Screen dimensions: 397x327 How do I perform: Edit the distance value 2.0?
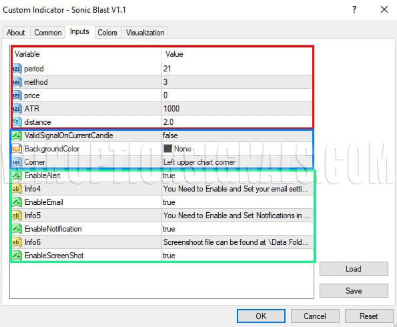168,122
